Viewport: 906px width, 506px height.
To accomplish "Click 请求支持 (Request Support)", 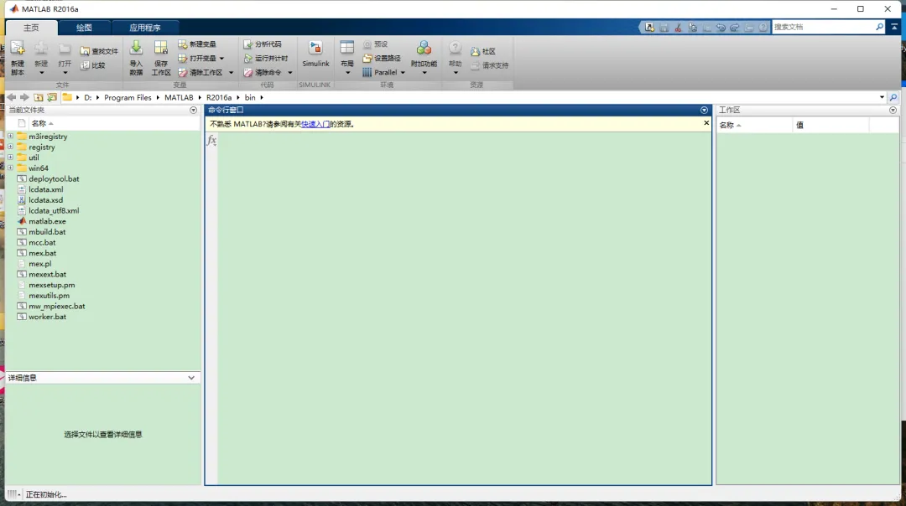I will point(489,65).
